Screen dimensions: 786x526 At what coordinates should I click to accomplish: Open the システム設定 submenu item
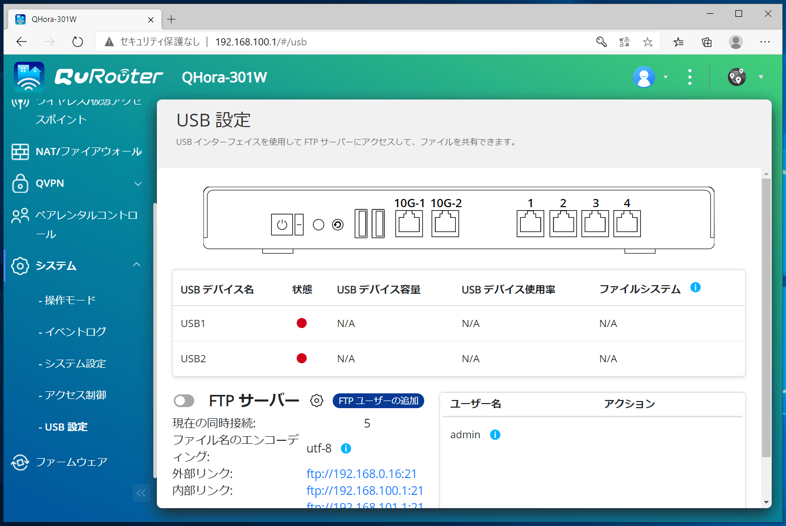tap(73, 363)
